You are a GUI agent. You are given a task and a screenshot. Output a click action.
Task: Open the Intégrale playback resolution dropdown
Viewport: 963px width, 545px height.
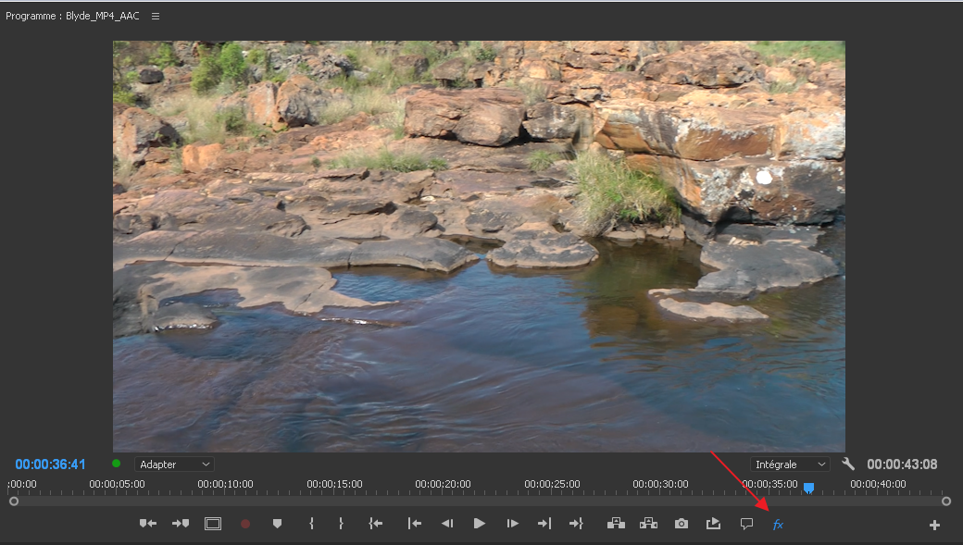pyautogui.click(x=790, y=464)
